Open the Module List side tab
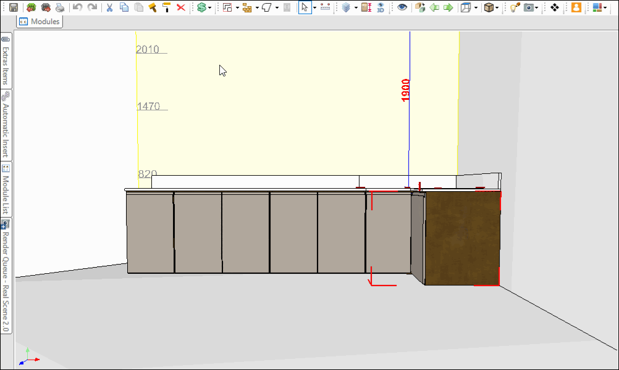619x370 pixels. pos(6,189)
